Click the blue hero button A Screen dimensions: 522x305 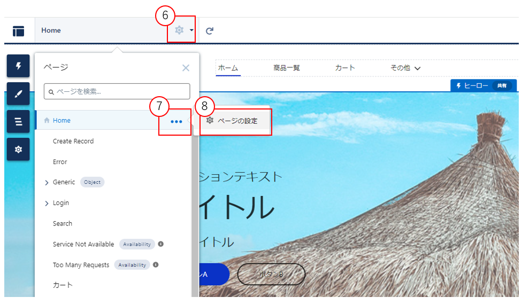pos(214,274)
